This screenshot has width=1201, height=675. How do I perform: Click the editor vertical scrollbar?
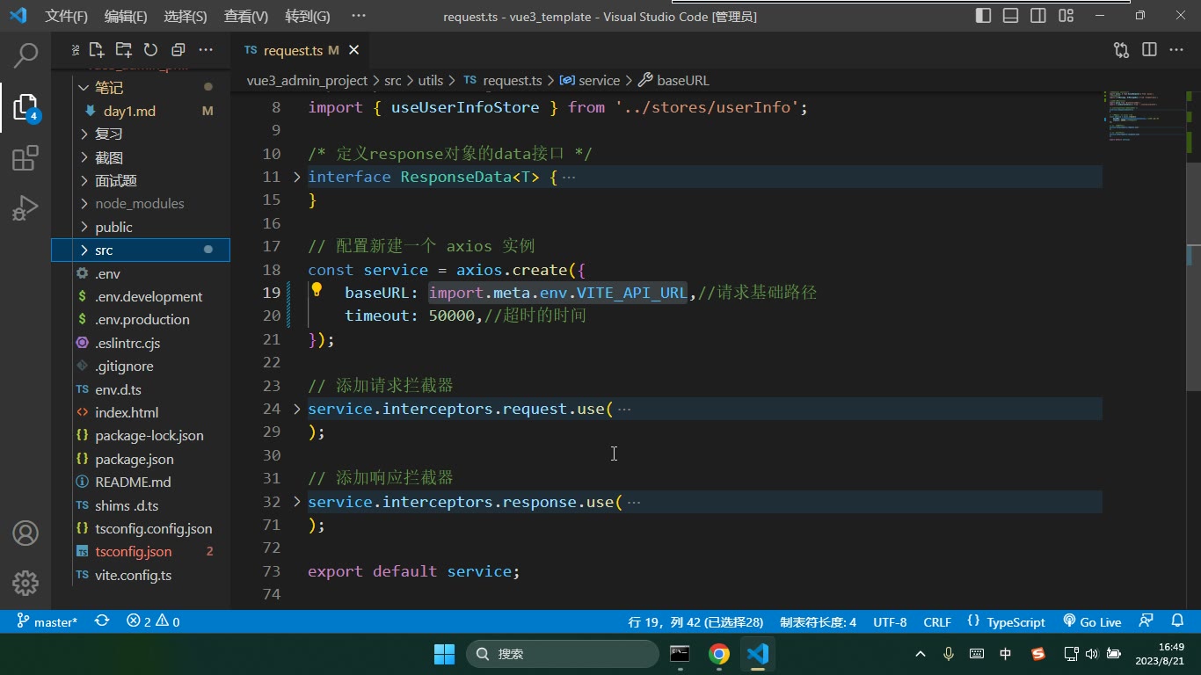coord(1194,276)
